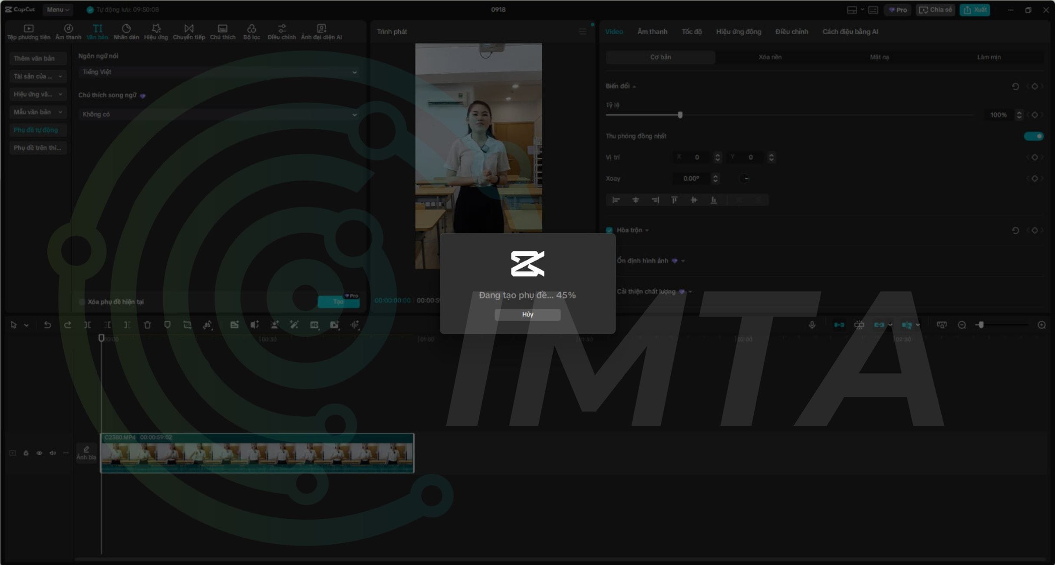
Task: Turn off the Thu phóng đồng nhất toggle
Action: click(x=1033, y=136)
